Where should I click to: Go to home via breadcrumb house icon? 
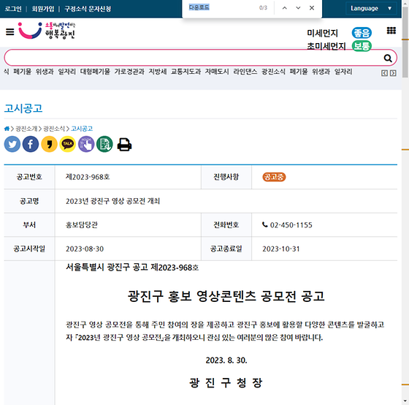click(7, 129)
